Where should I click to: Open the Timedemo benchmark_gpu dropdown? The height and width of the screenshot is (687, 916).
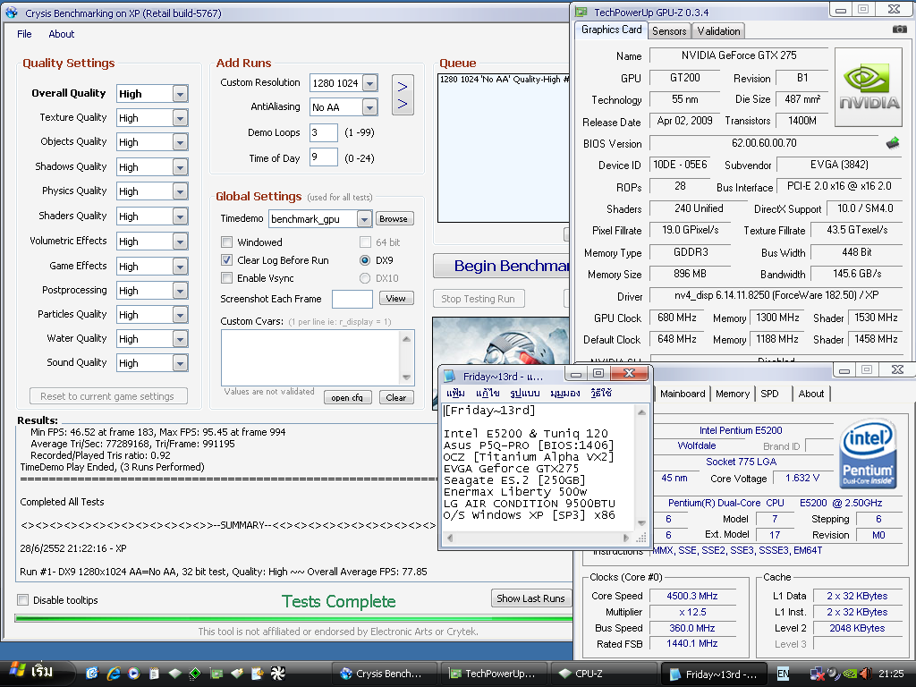pos(363,219)
